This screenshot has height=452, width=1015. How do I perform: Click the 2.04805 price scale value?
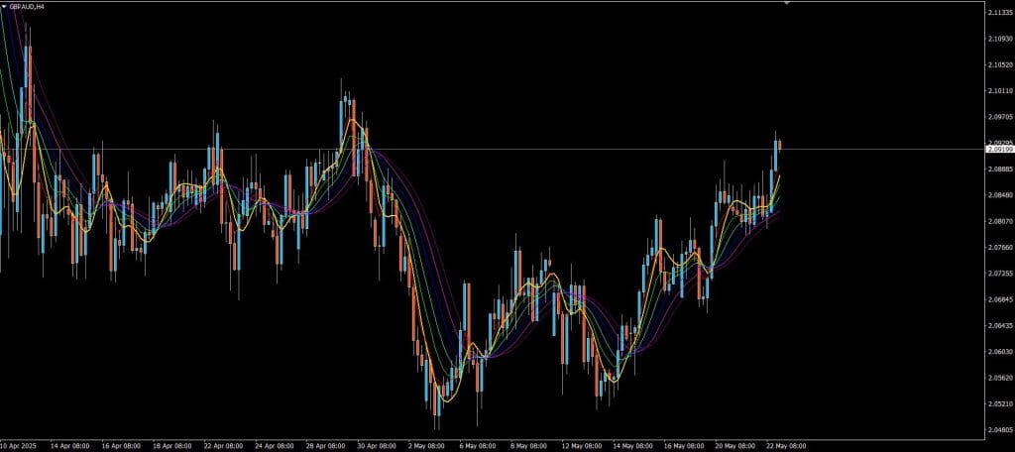point(1001,430)
